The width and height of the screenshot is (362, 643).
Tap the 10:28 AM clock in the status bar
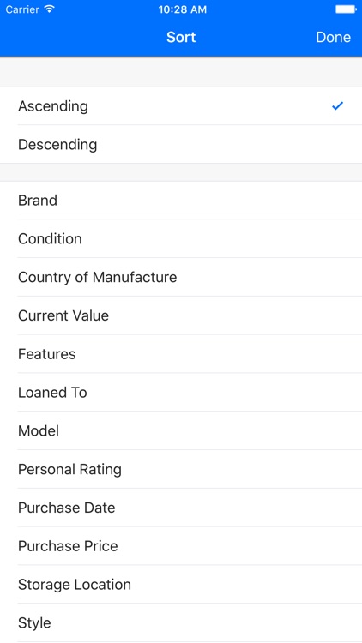tap(182, 9)
